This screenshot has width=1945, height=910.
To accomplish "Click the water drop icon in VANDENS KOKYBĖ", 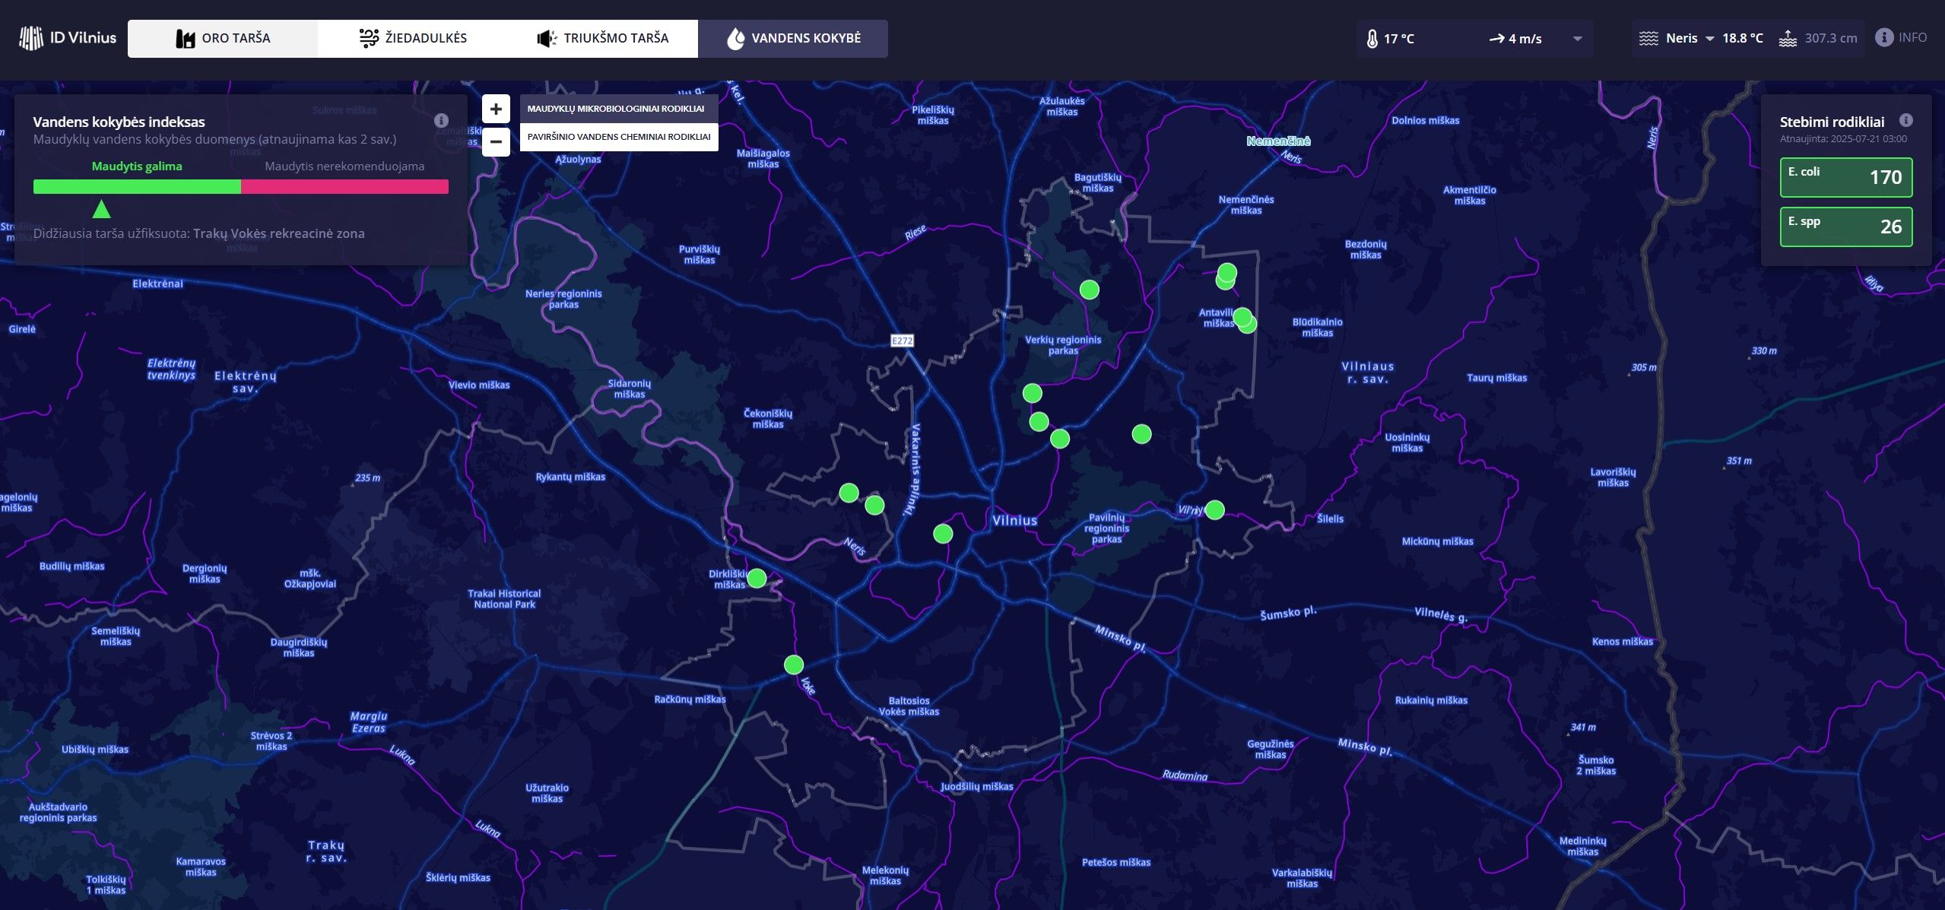I will coord(735,39).
